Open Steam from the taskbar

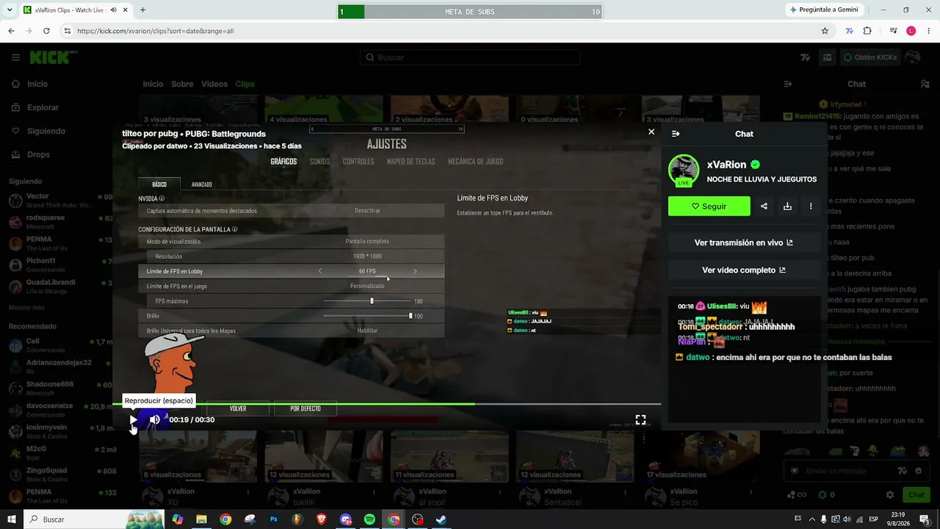point(441,519)
